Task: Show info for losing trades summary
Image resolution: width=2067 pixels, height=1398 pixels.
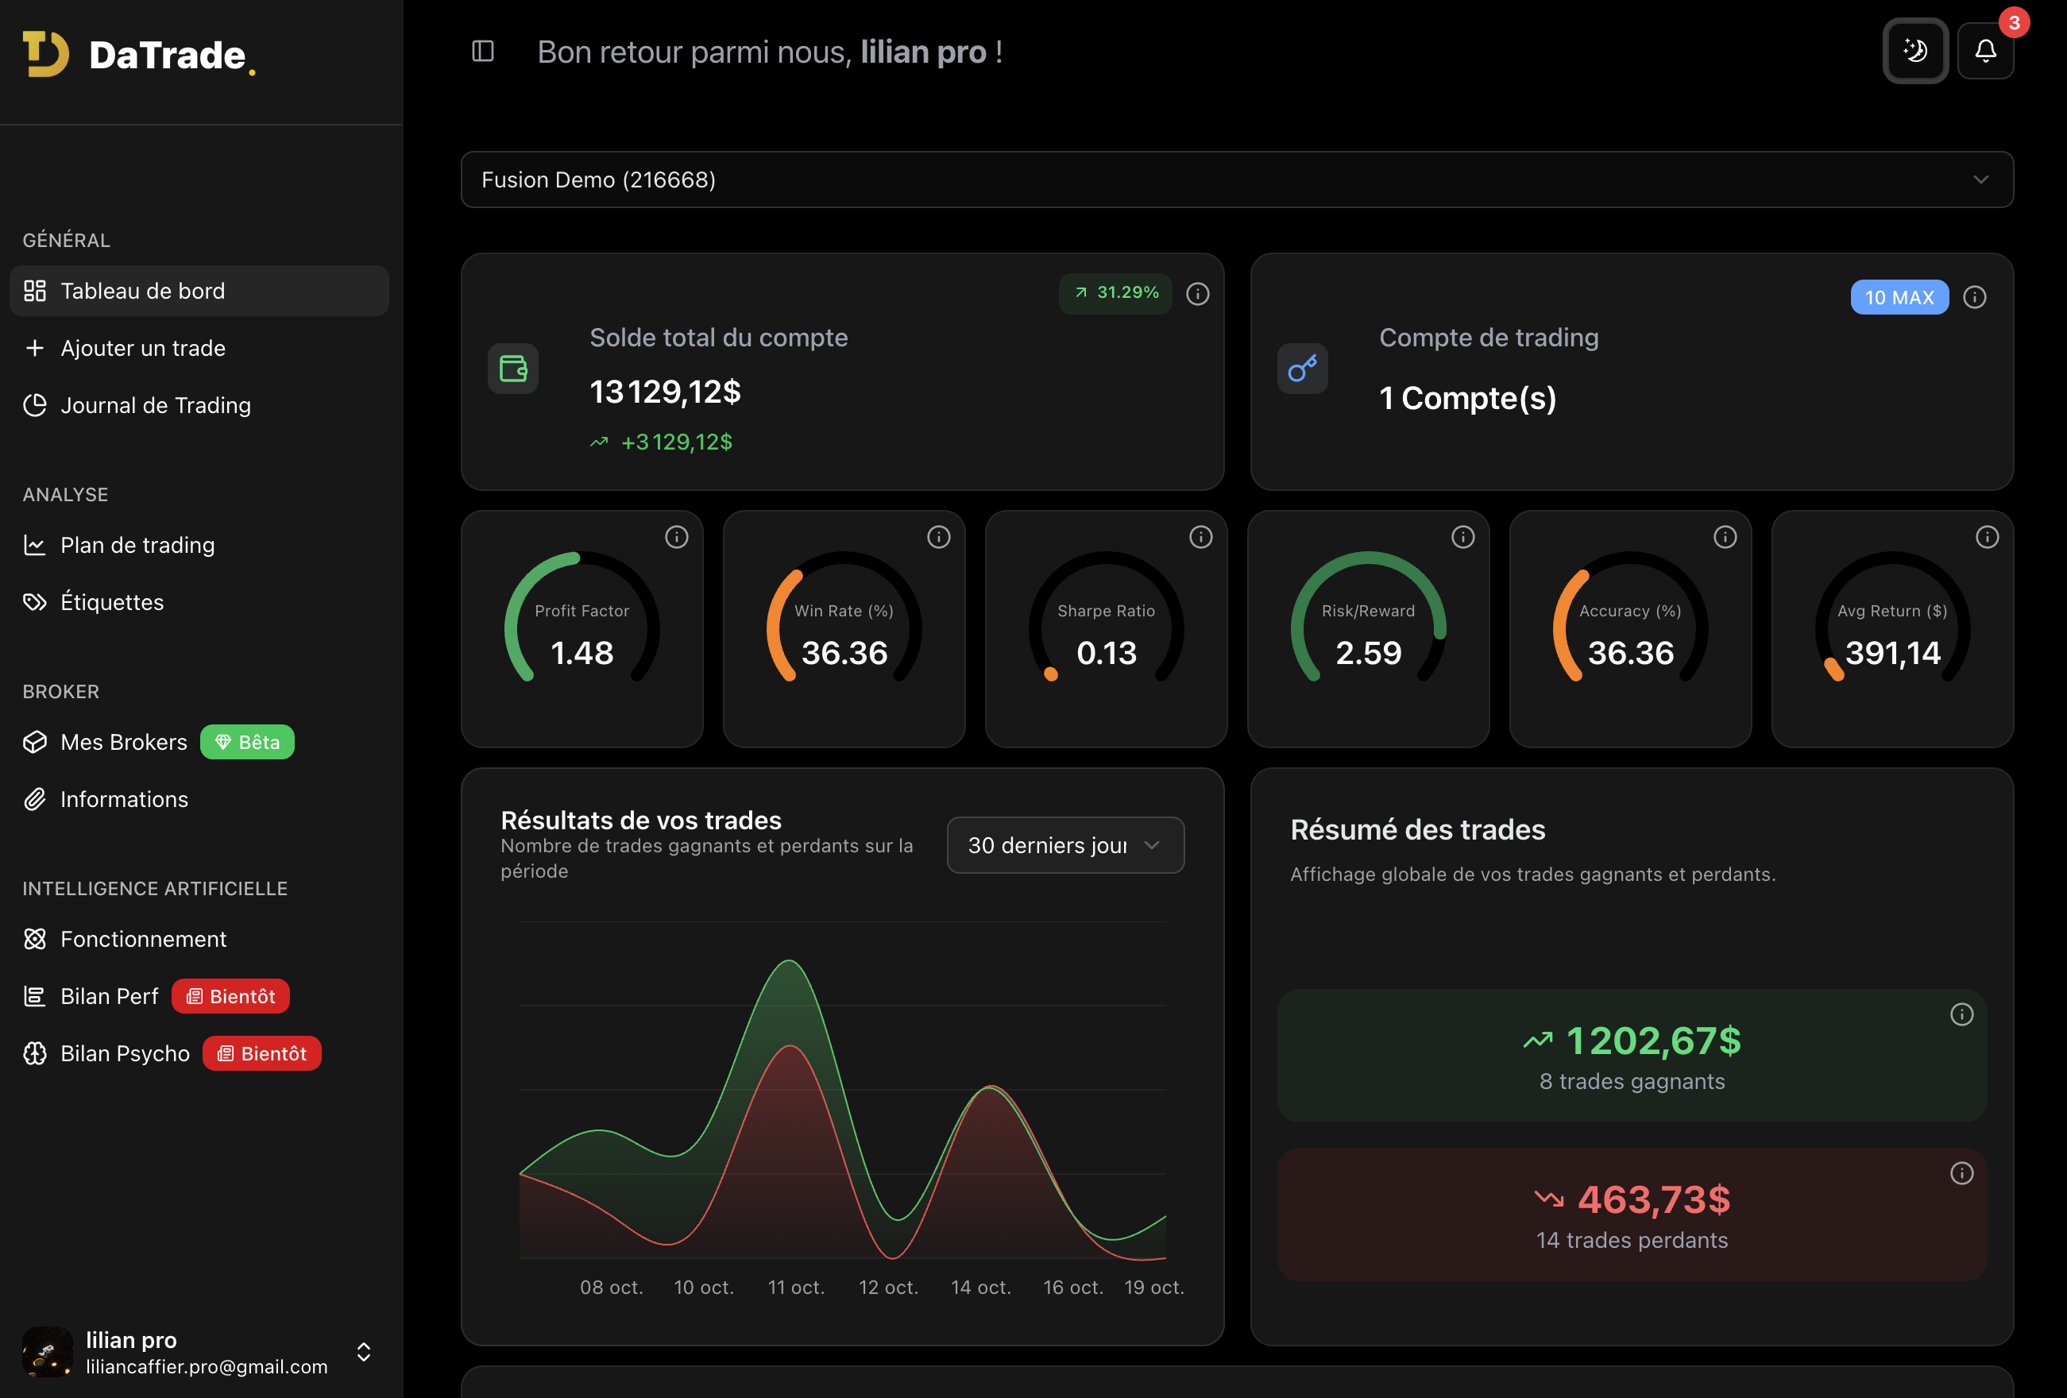Action: 1961,1174
